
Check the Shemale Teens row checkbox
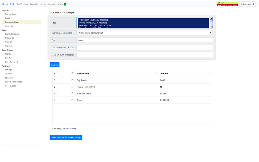coord(72,93)
